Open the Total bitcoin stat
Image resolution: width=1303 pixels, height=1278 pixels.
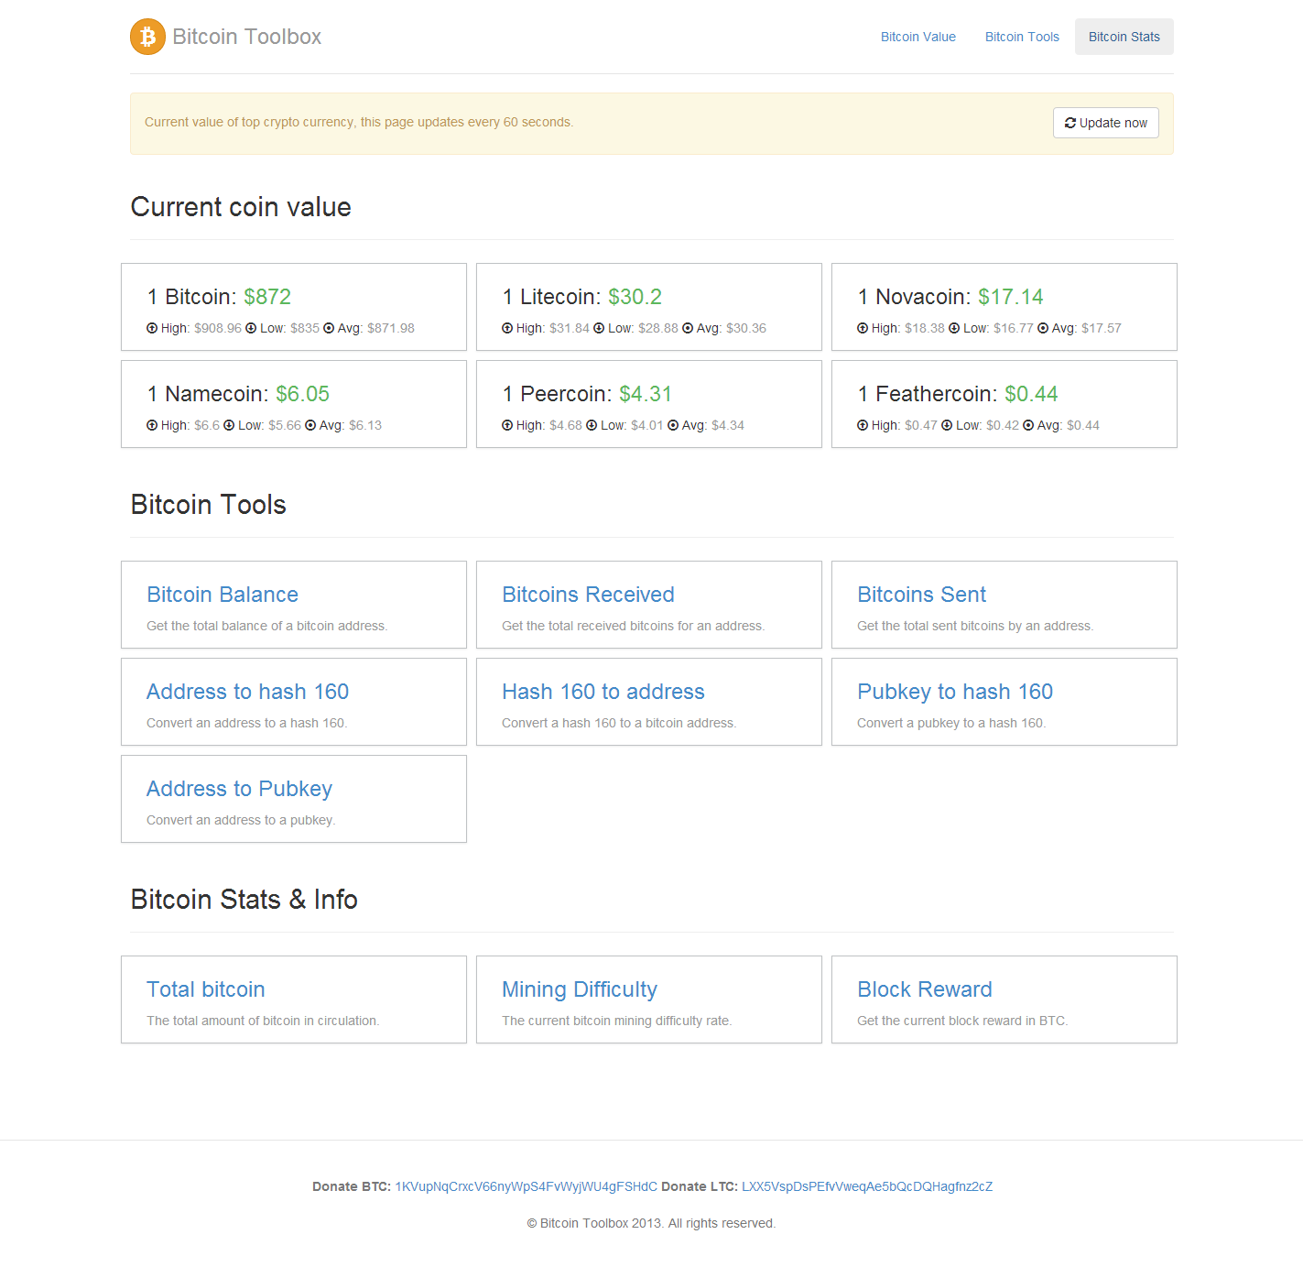point(206,989)
